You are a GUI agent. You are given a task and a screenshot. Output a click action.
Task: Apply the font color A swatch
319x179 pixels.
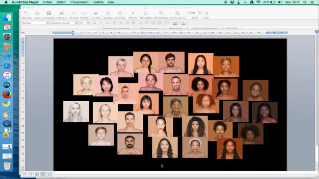tap(184, 23)
